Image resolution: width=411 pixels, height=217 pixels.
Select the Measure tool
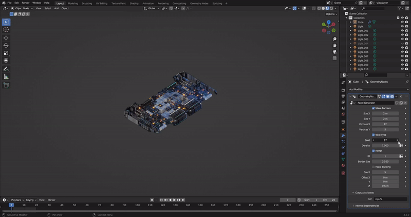point(6,77)
